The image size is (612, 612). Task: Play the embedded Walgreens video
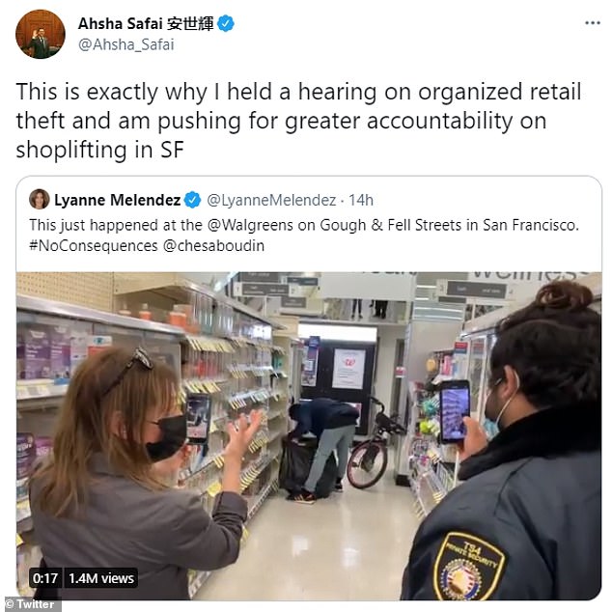coord(309,435)
